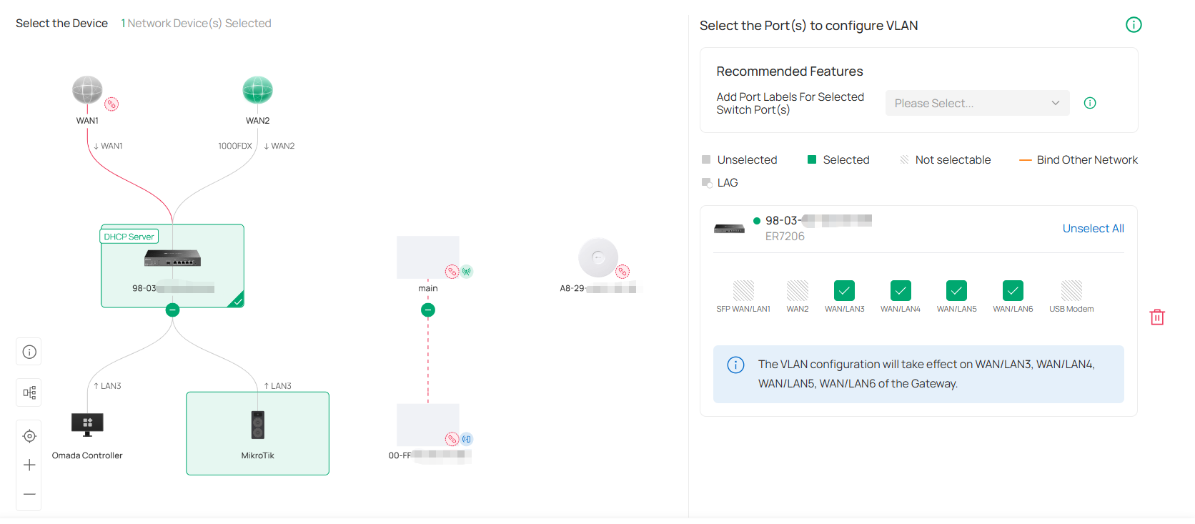Image resolution: width=1195 pixels, height=524 pixels.
Task: Zoom in with the plus icon
Action: point(29,465)
